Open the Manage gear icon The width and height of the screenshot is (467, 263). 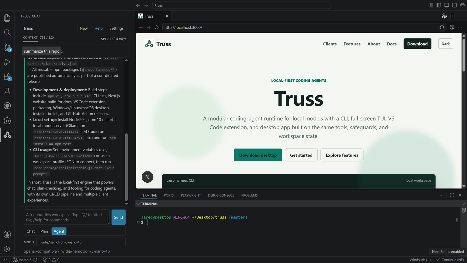pyautogui.click(x=7, y=249)
